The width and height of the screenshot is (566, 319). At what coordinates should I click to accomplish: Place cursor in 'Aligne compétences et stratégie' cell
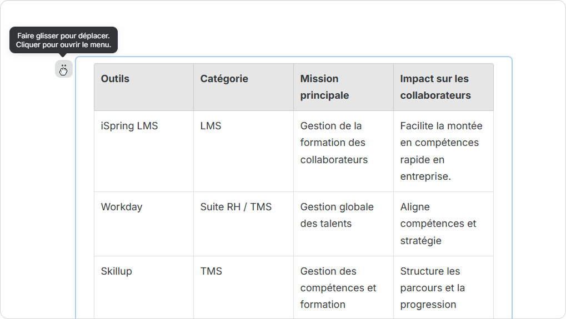(438, 224)
